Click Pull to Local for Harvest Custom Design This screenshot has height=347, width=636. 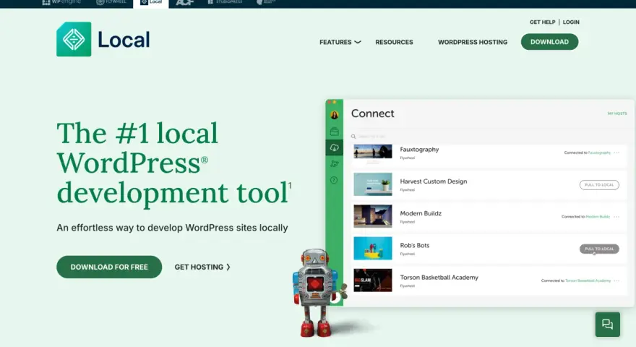[599, 184]
